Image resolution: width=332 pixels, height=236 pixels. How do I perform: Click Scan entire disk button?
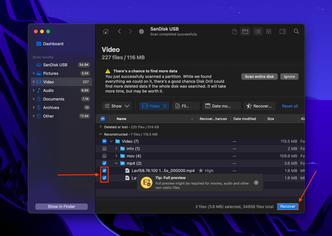coord(259,77)
